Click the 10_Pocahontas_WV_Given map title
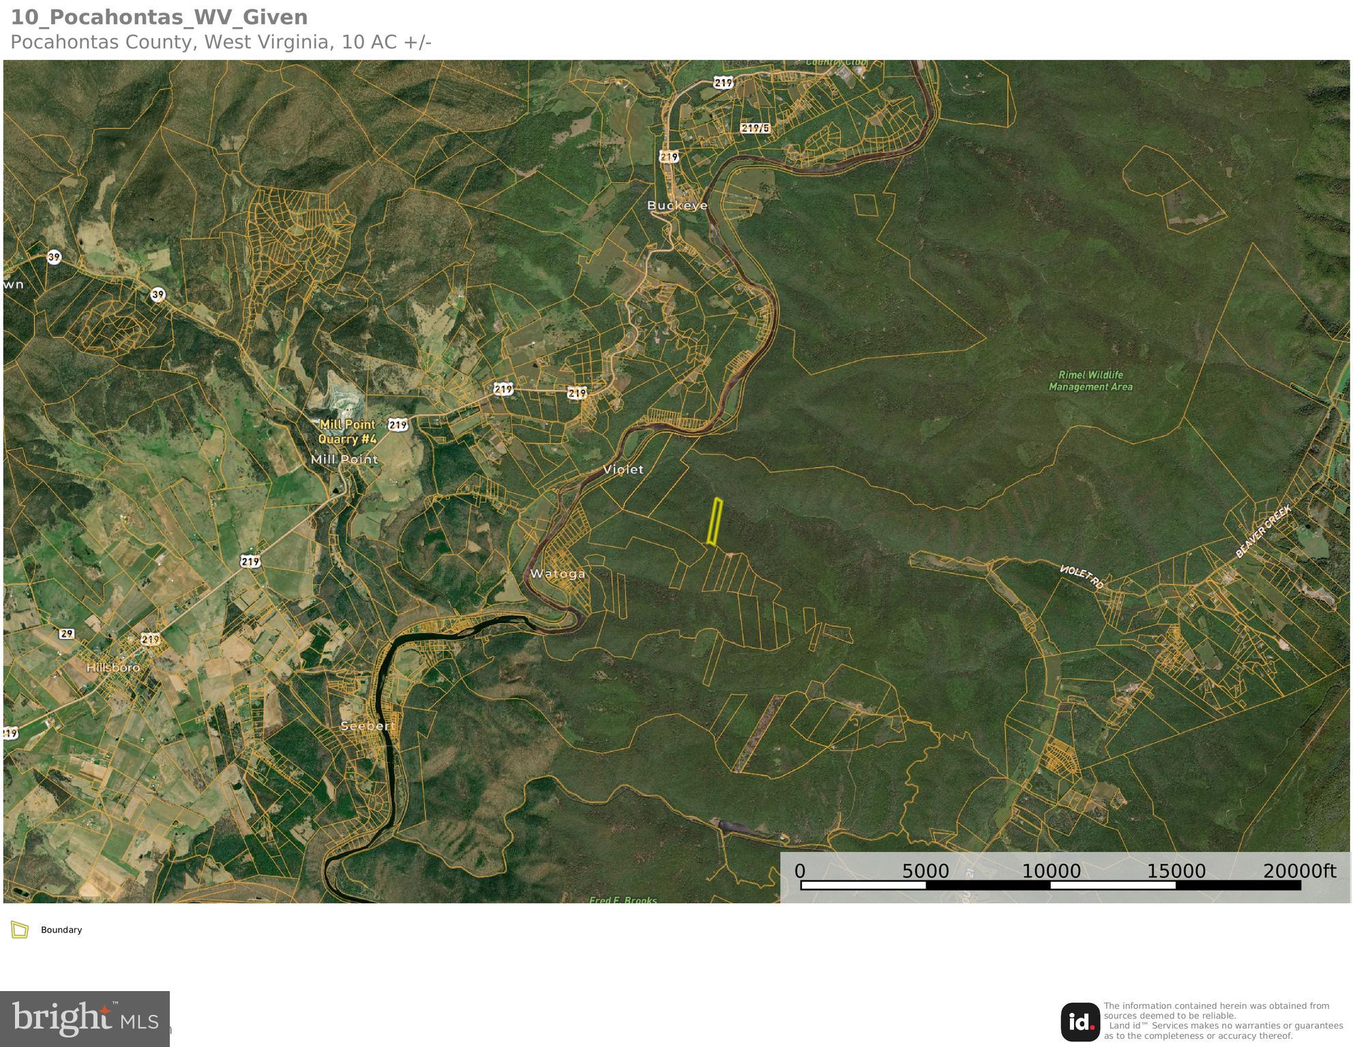 pyautogui.click(x=159, y=17)
